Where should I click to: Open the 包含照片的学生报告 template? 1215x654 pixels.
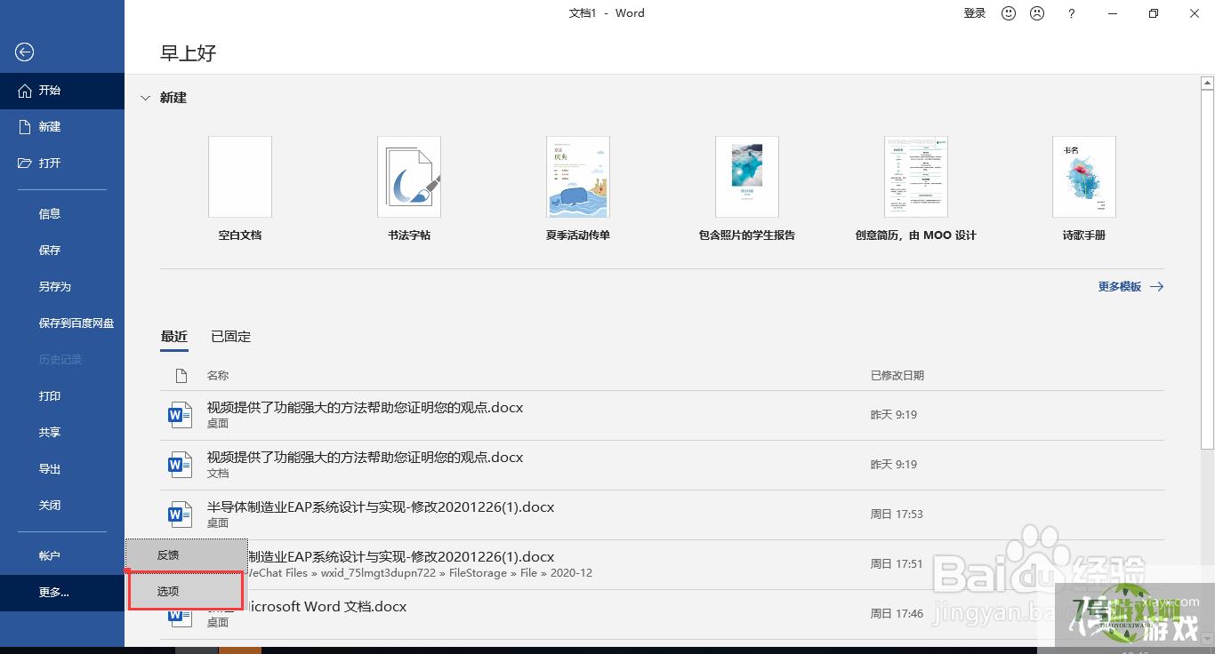coord(747,188)
